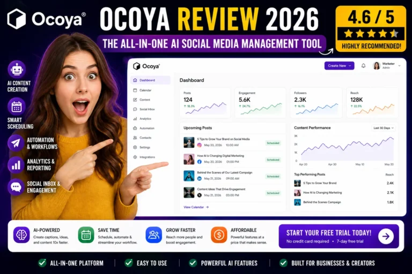Click Start Your Free Trial Today banner
The width and height of the screenshot is (412, 274).
339,236
